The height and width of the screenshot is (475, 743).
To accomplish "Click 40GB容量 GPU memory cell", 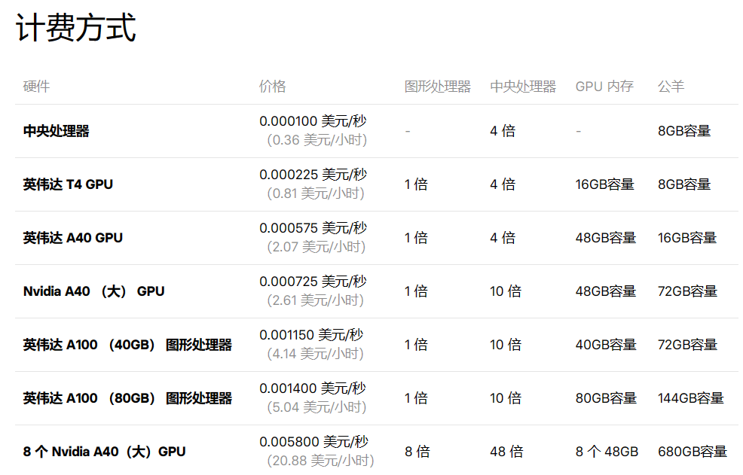I will (606, 345).
